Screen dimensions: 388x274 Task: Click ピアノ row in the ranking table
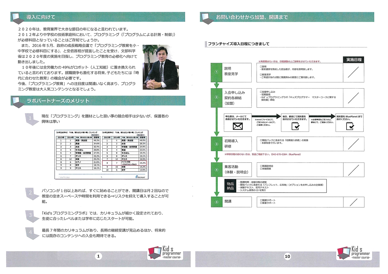click(x=78, y=162)
